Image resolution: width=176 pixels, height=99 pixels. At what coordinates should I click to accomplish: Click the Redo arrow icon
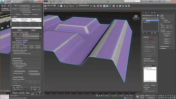pos(5,6)
